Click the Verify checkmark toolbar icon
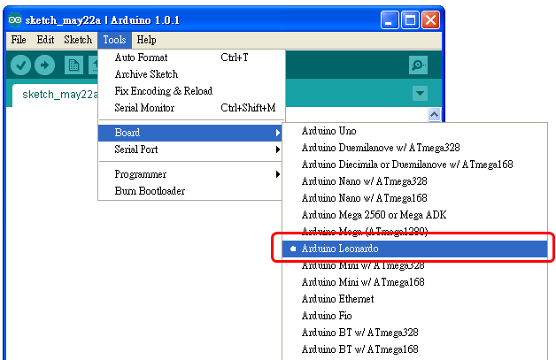Screen dimensions: 556x360 [x=20, y=65]
